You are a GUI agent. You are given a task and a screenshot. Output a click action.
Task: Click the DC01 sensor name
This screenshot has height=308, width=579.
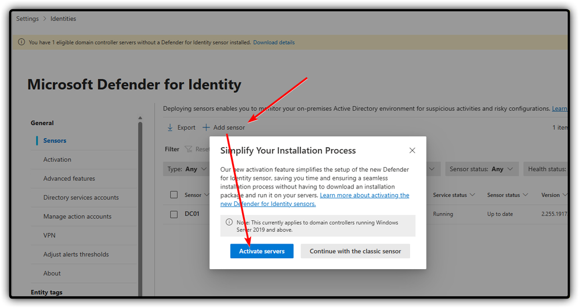(192, 214)
